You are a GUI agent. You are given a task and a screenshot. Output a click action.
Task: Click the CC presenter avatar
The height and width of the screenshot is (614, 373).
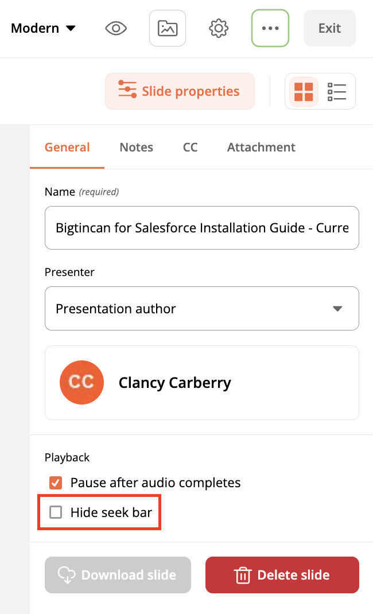pos(81,383)
